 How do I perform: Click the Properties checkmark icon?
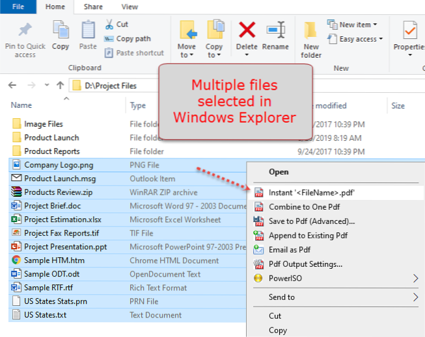tap(410, 31)
